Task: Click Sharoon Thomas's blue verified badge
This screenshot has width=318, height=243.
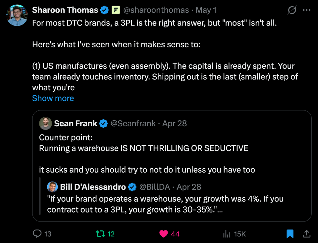Action: (104, 10)
